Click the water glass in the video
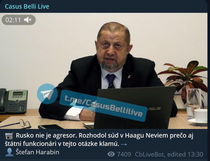Viewport: 210px width, 161px height. (194, 103)
